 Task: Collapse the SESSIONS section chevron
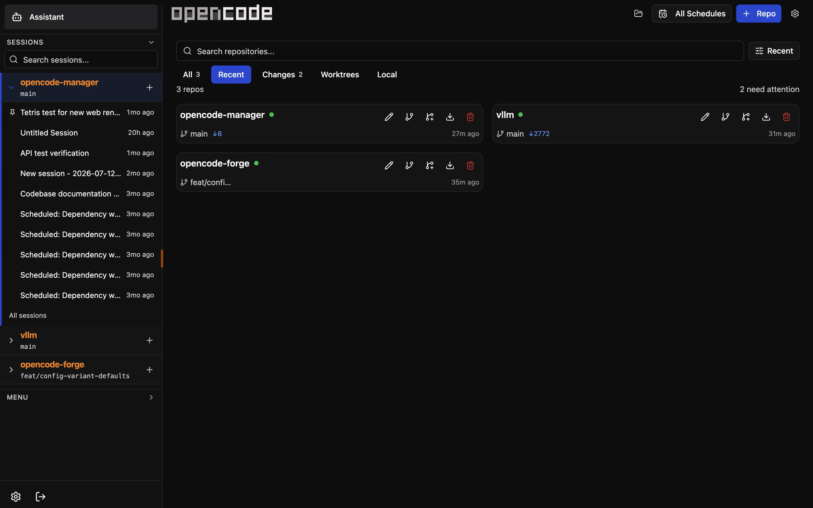[x=151, y=42]
